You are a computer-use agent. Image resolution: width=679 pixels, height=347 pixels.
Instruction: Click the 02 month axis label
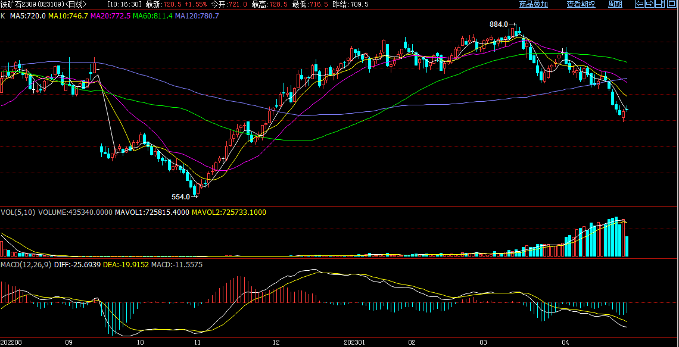pos(412,342)
